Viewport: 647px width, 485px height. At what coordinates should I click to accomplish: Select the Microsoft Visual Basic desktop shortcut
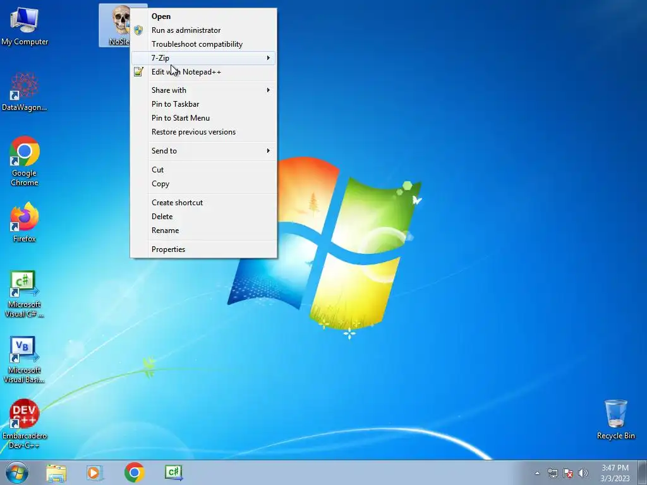[25, 359]
